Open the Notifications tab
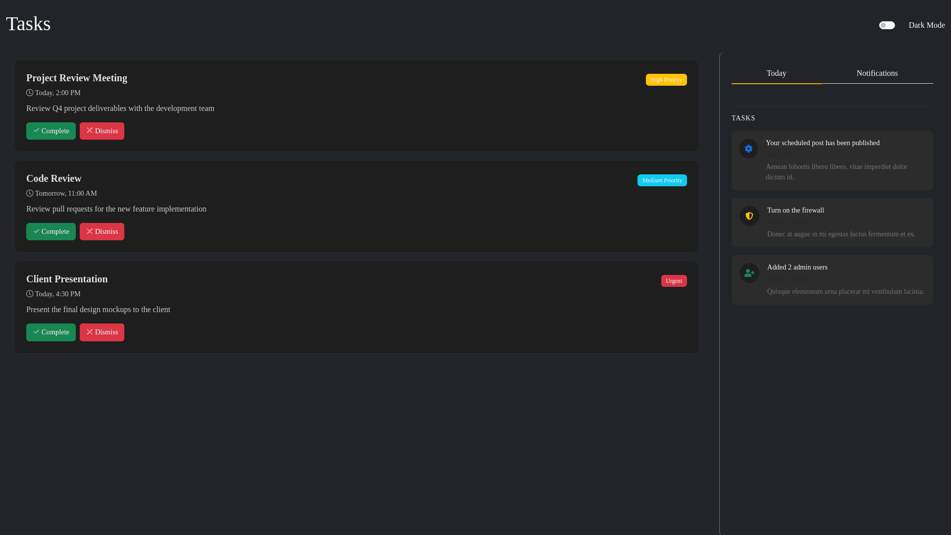 click(877, 73)
